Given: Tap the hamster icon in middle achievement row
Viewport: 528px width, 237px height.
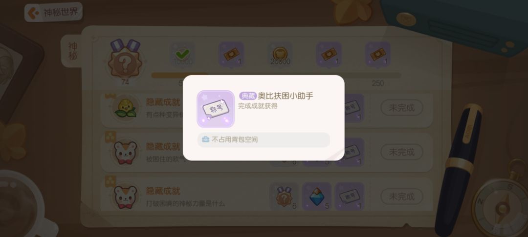Looking at the screenshot, I should point(125,152).
